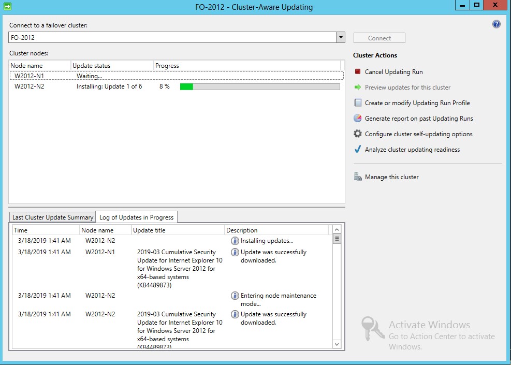
Task: Open the failover cluster dropdown arrow
Action: pyautogui.click(x=340, y=37)
